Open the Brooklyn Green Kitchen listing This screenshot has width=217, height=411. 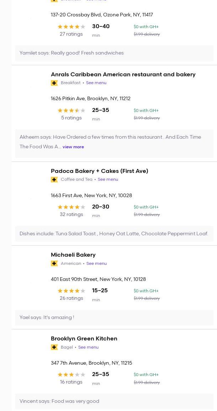pyautogui.click(x=84, y=339)
